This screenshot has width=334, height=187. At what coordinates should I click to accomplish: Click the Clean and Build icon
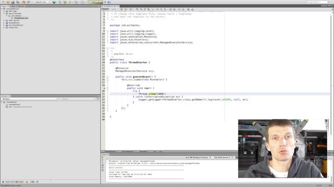(65, 2)
